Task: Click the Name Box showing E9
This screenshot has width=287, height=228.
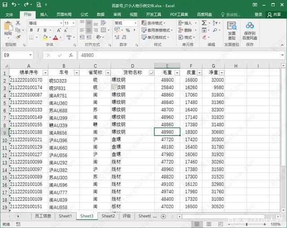Action: pyautogui.click(x=16, y=55)
